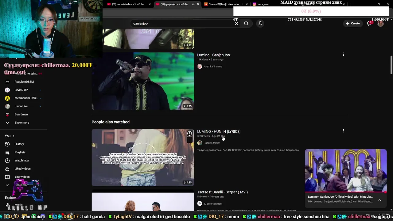Open the Explore Music item
393x221 pixels.
click(x=18, y=205)
